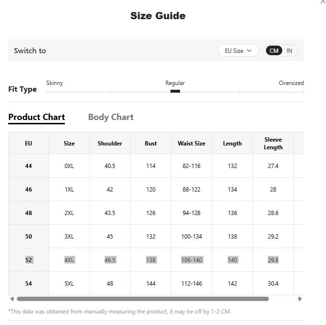Image resolution: width=326 pixels, height=325 pixels.
Task: Click the Waist Size column header
Action: click(x=192, y=143)
